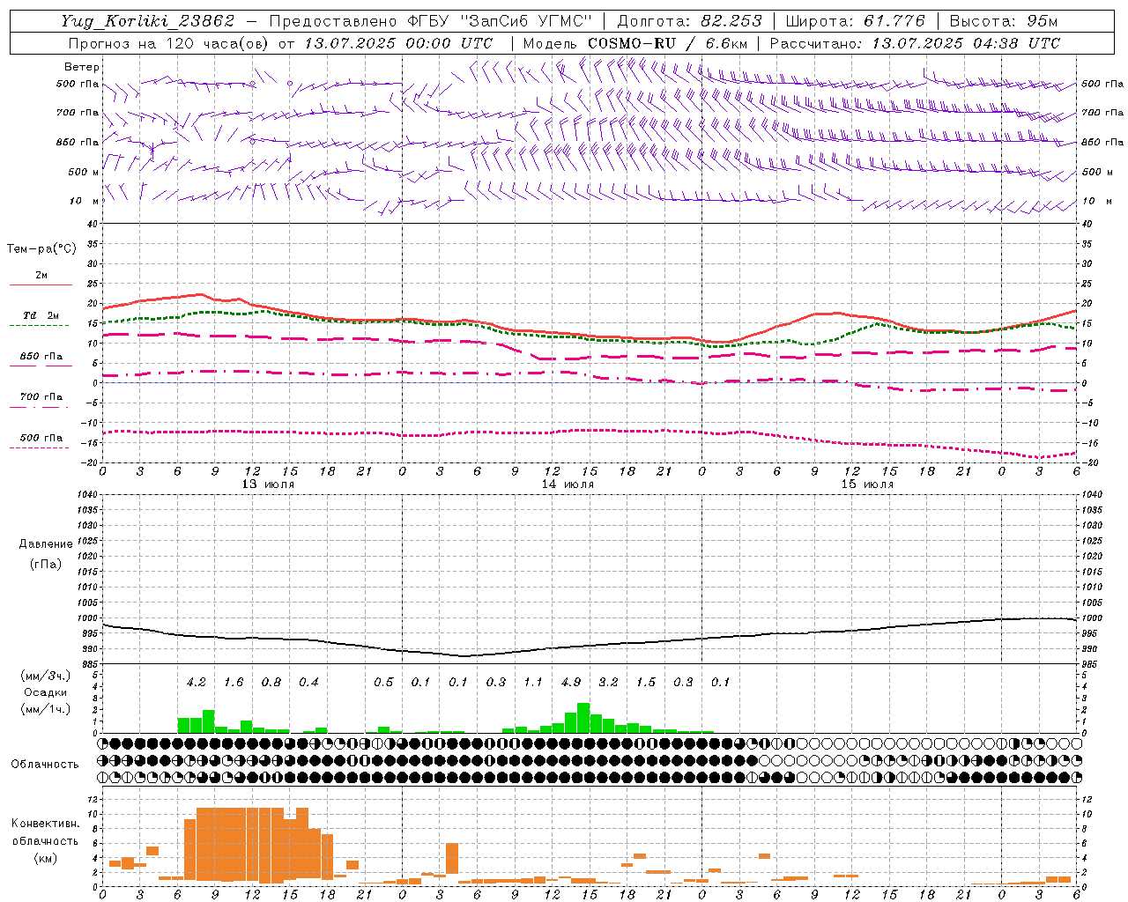This screenshot has width=1128, height=902.
Task: Click the 13 июля date label
Action: coord(268,484)
